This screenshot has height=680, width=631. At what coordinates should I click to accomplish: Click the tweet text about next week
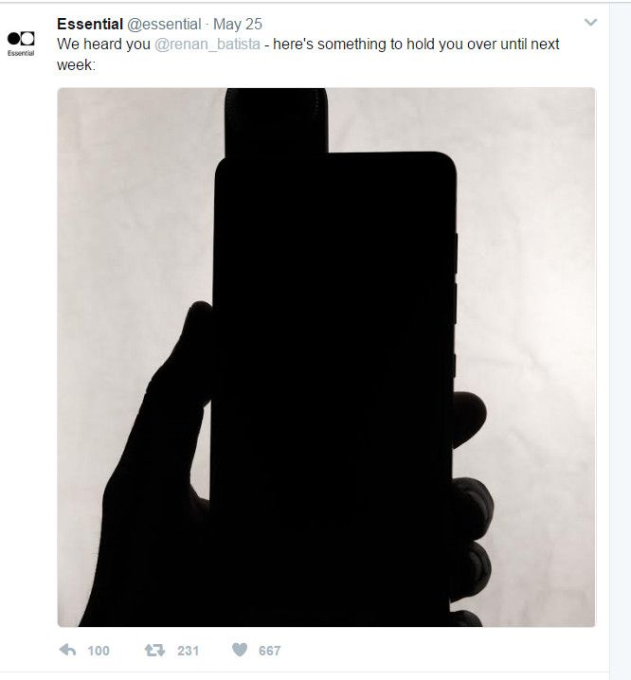click(x=308, y=54)
